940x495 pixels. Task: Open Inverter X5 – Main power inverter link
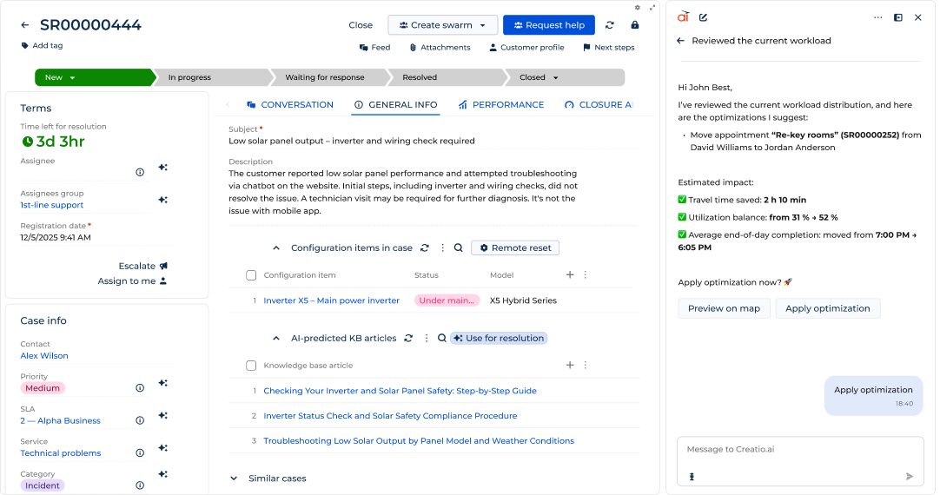tap(331, 300)
